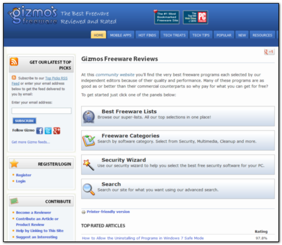Click the Subscribe button

click(25, 120)
